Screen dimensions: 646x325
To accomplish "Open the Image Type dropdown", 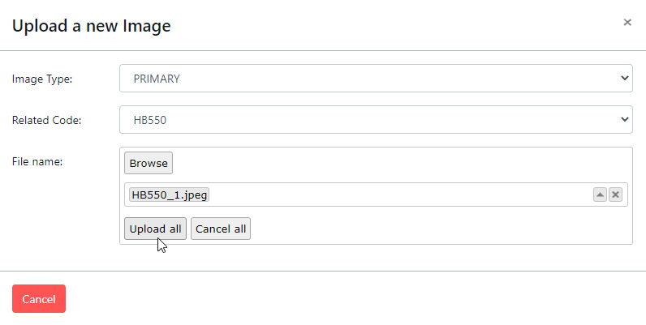I will point(375,79).
